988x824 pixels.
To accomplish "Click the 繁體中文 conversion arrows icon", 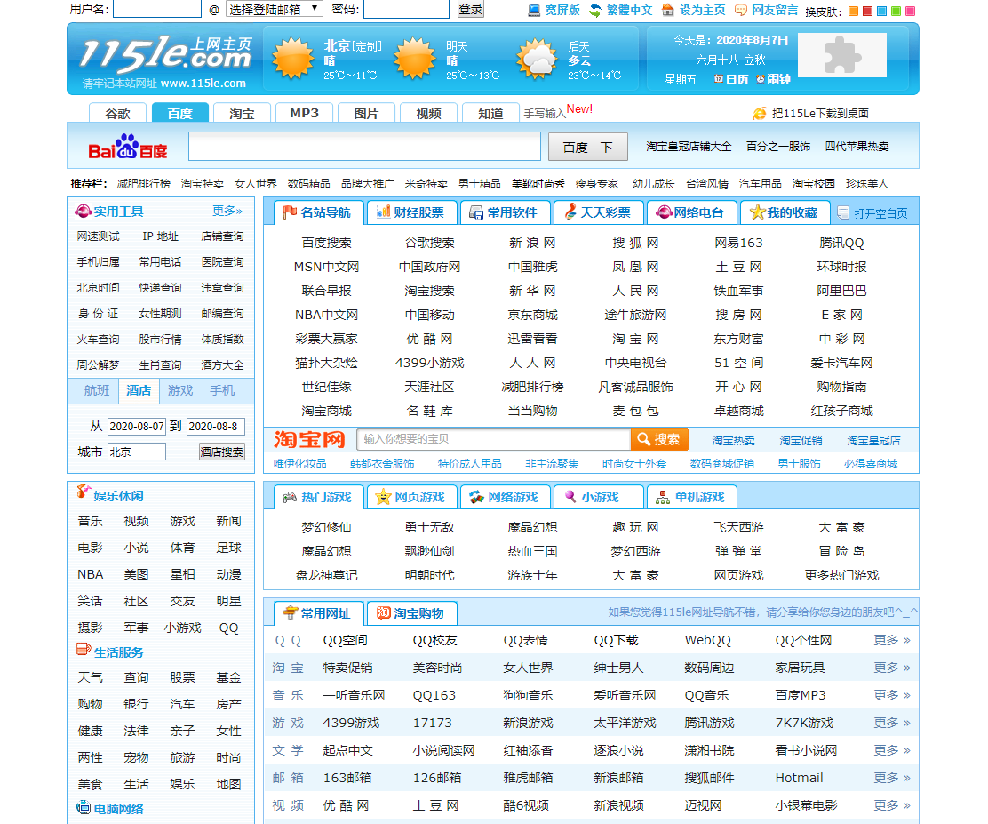I will click(x=595, y=10).
